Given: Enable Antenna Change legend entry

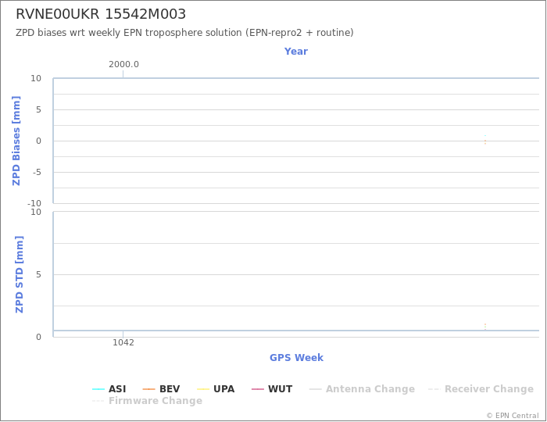Looking at the screenshot, I should tap(362, 389).
